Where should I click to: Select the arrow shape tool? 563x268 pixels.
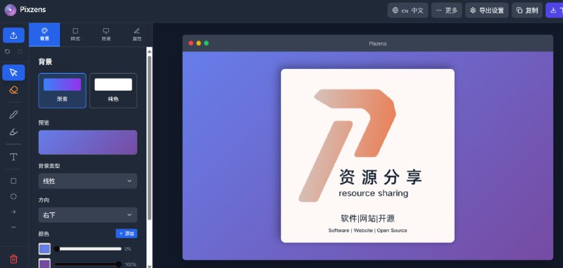[x=13, y=212]
